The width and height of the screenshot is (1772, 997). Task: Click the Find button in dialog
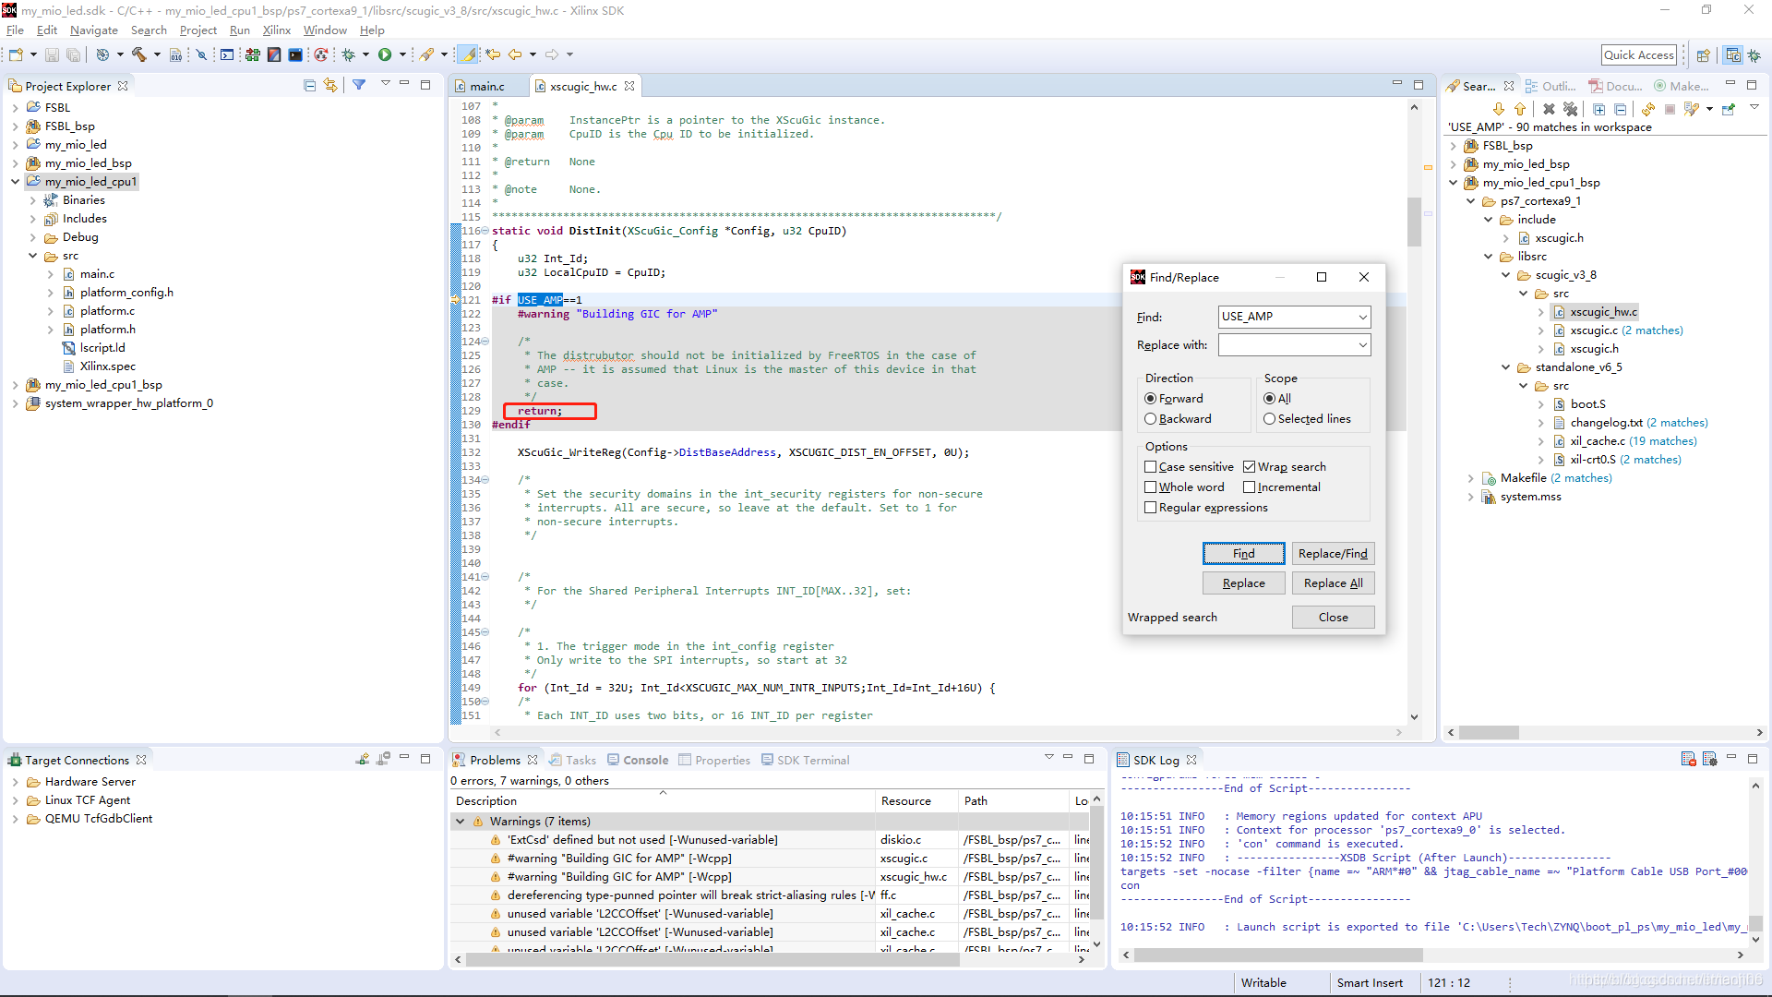tap(1244, 553)
